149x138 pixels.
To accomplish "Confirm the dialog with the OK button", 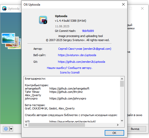I will (114, 133).
